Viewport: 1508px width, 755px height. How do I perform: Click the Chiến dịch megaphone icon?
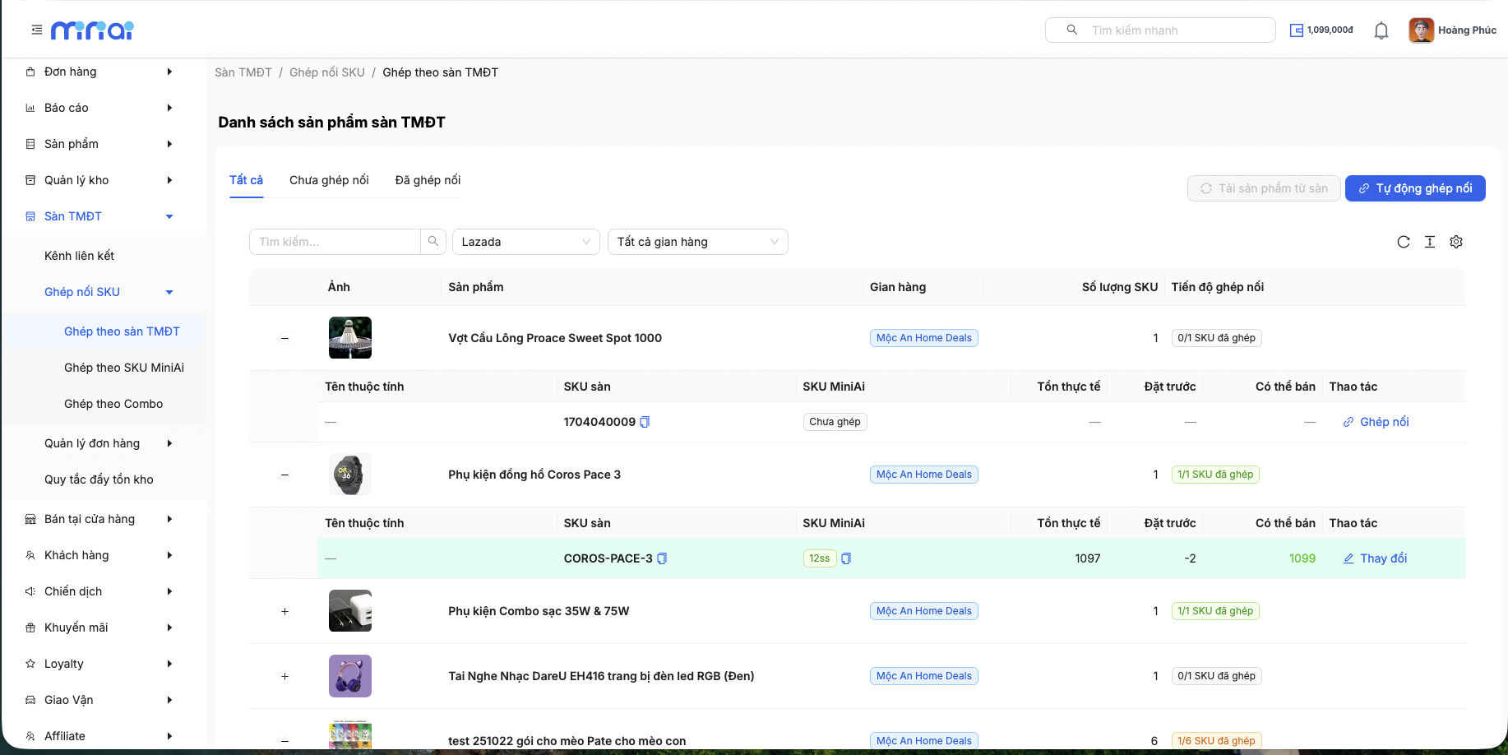pyautogui.click(x=30, y=591)
